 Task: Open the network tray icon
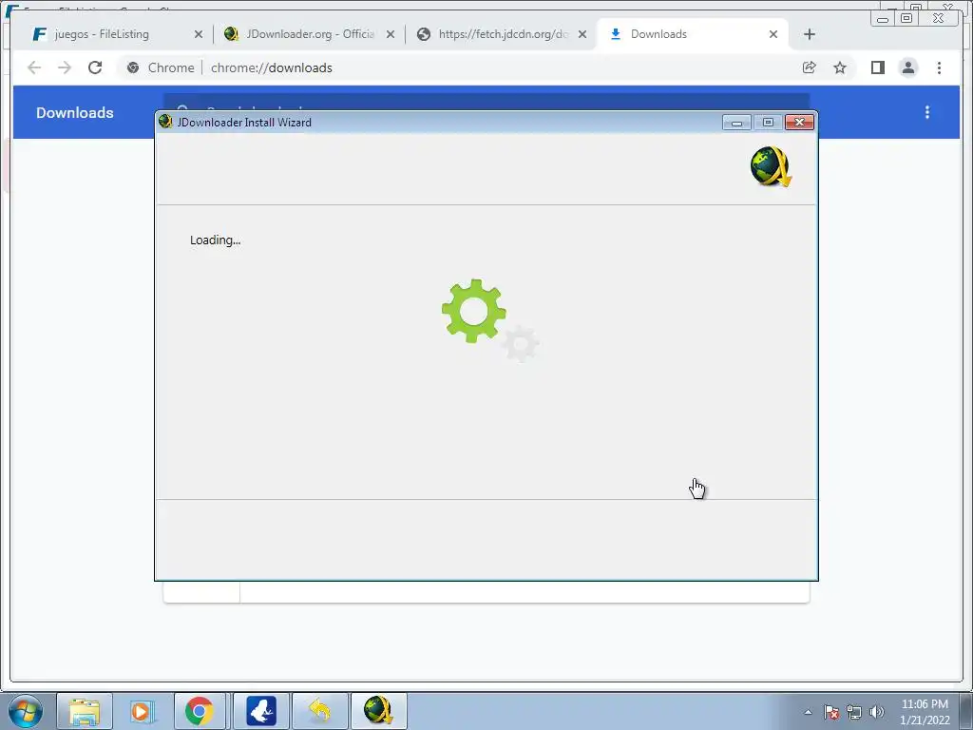coord(854,712)
